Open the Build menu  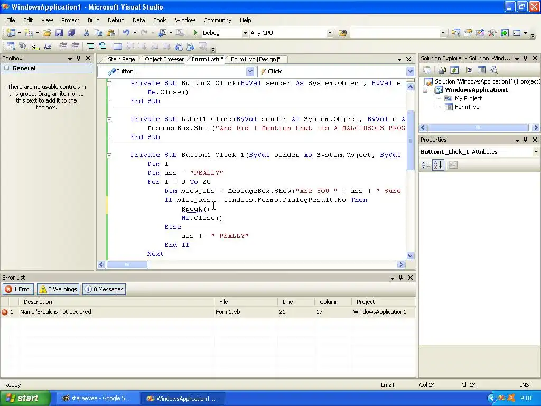[94, 20]
